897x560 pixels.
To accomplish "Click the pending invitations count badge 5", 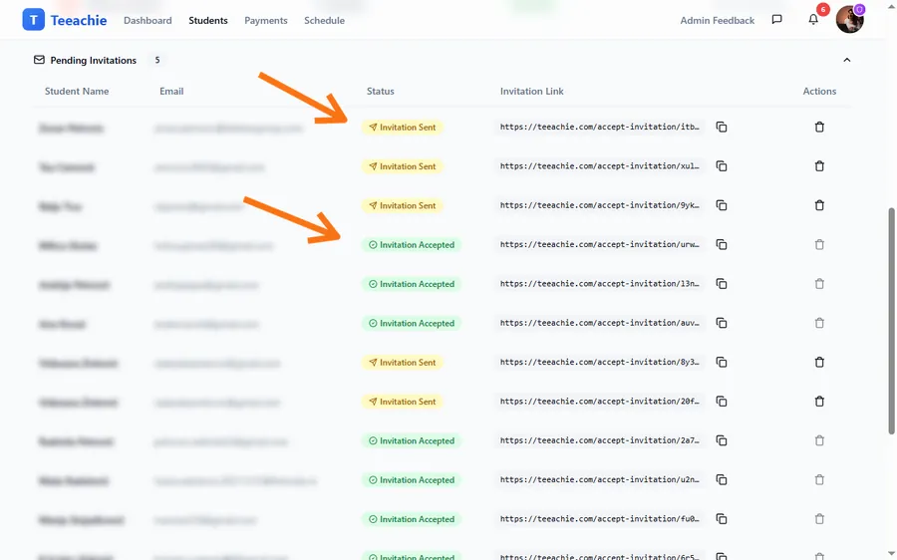I will 157,60.
